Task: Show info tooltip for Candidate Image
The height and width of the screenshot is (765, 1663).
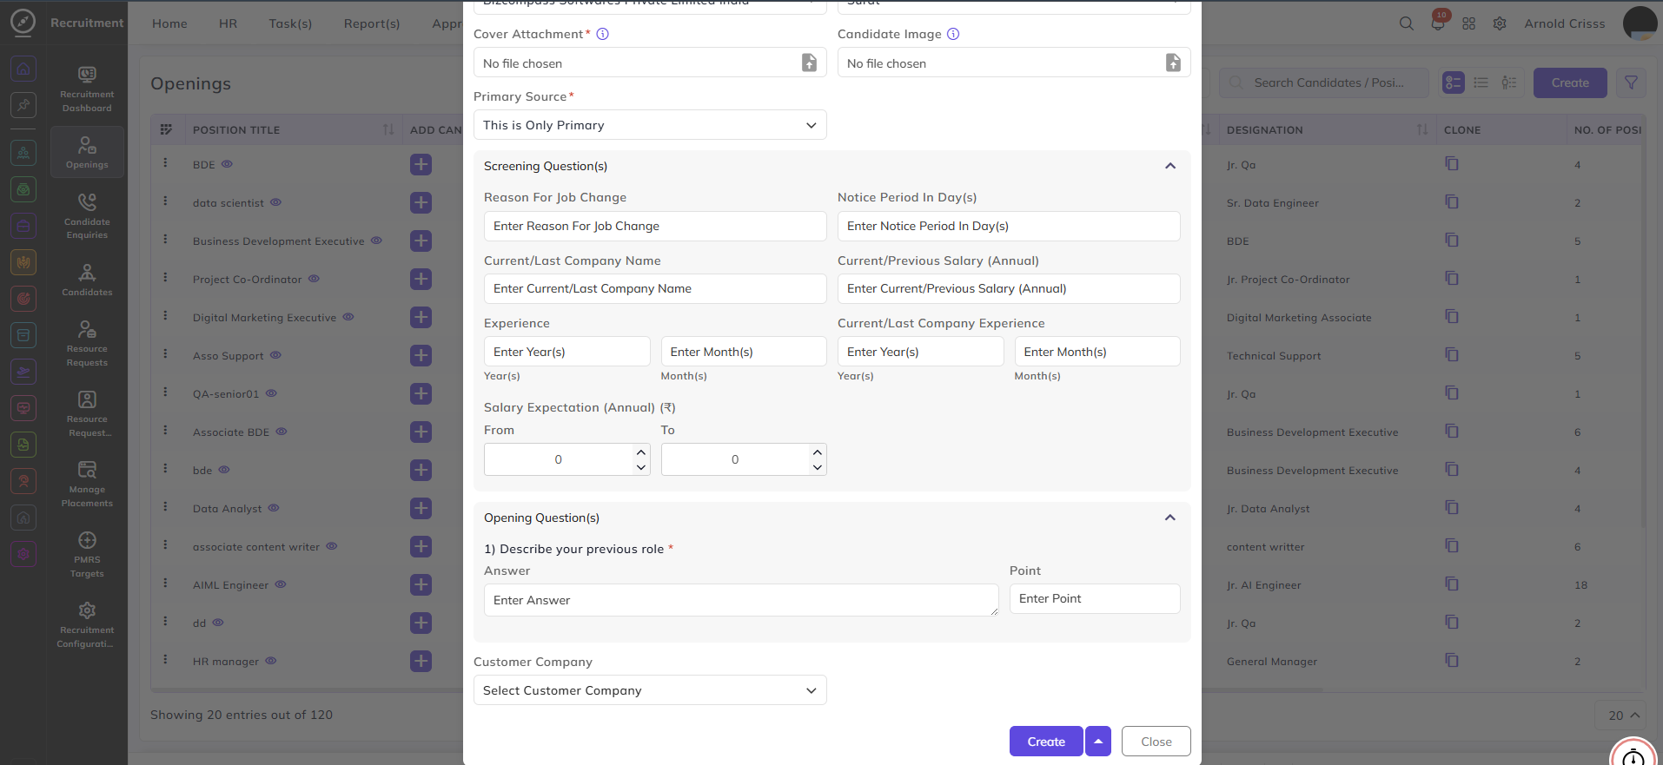Action: 953,34
